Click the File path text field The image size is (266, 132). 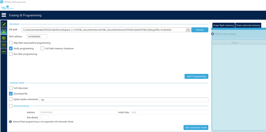[104, 30]
